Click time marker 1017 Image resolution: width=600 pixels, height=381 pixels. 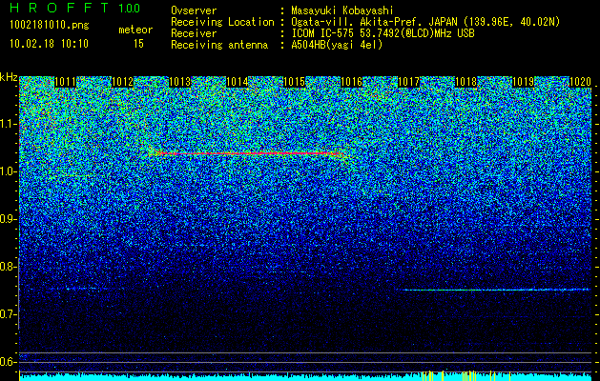tap(408, 82)
